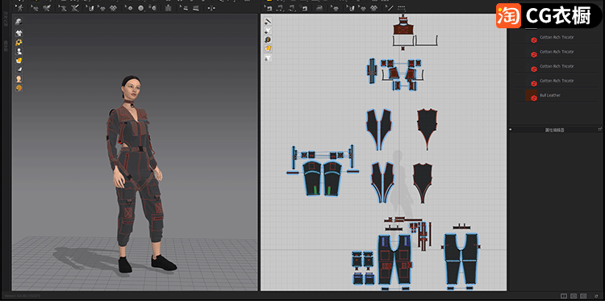
Task: Toggle white shirt icon in 2D window
Action: coord(267,58)
